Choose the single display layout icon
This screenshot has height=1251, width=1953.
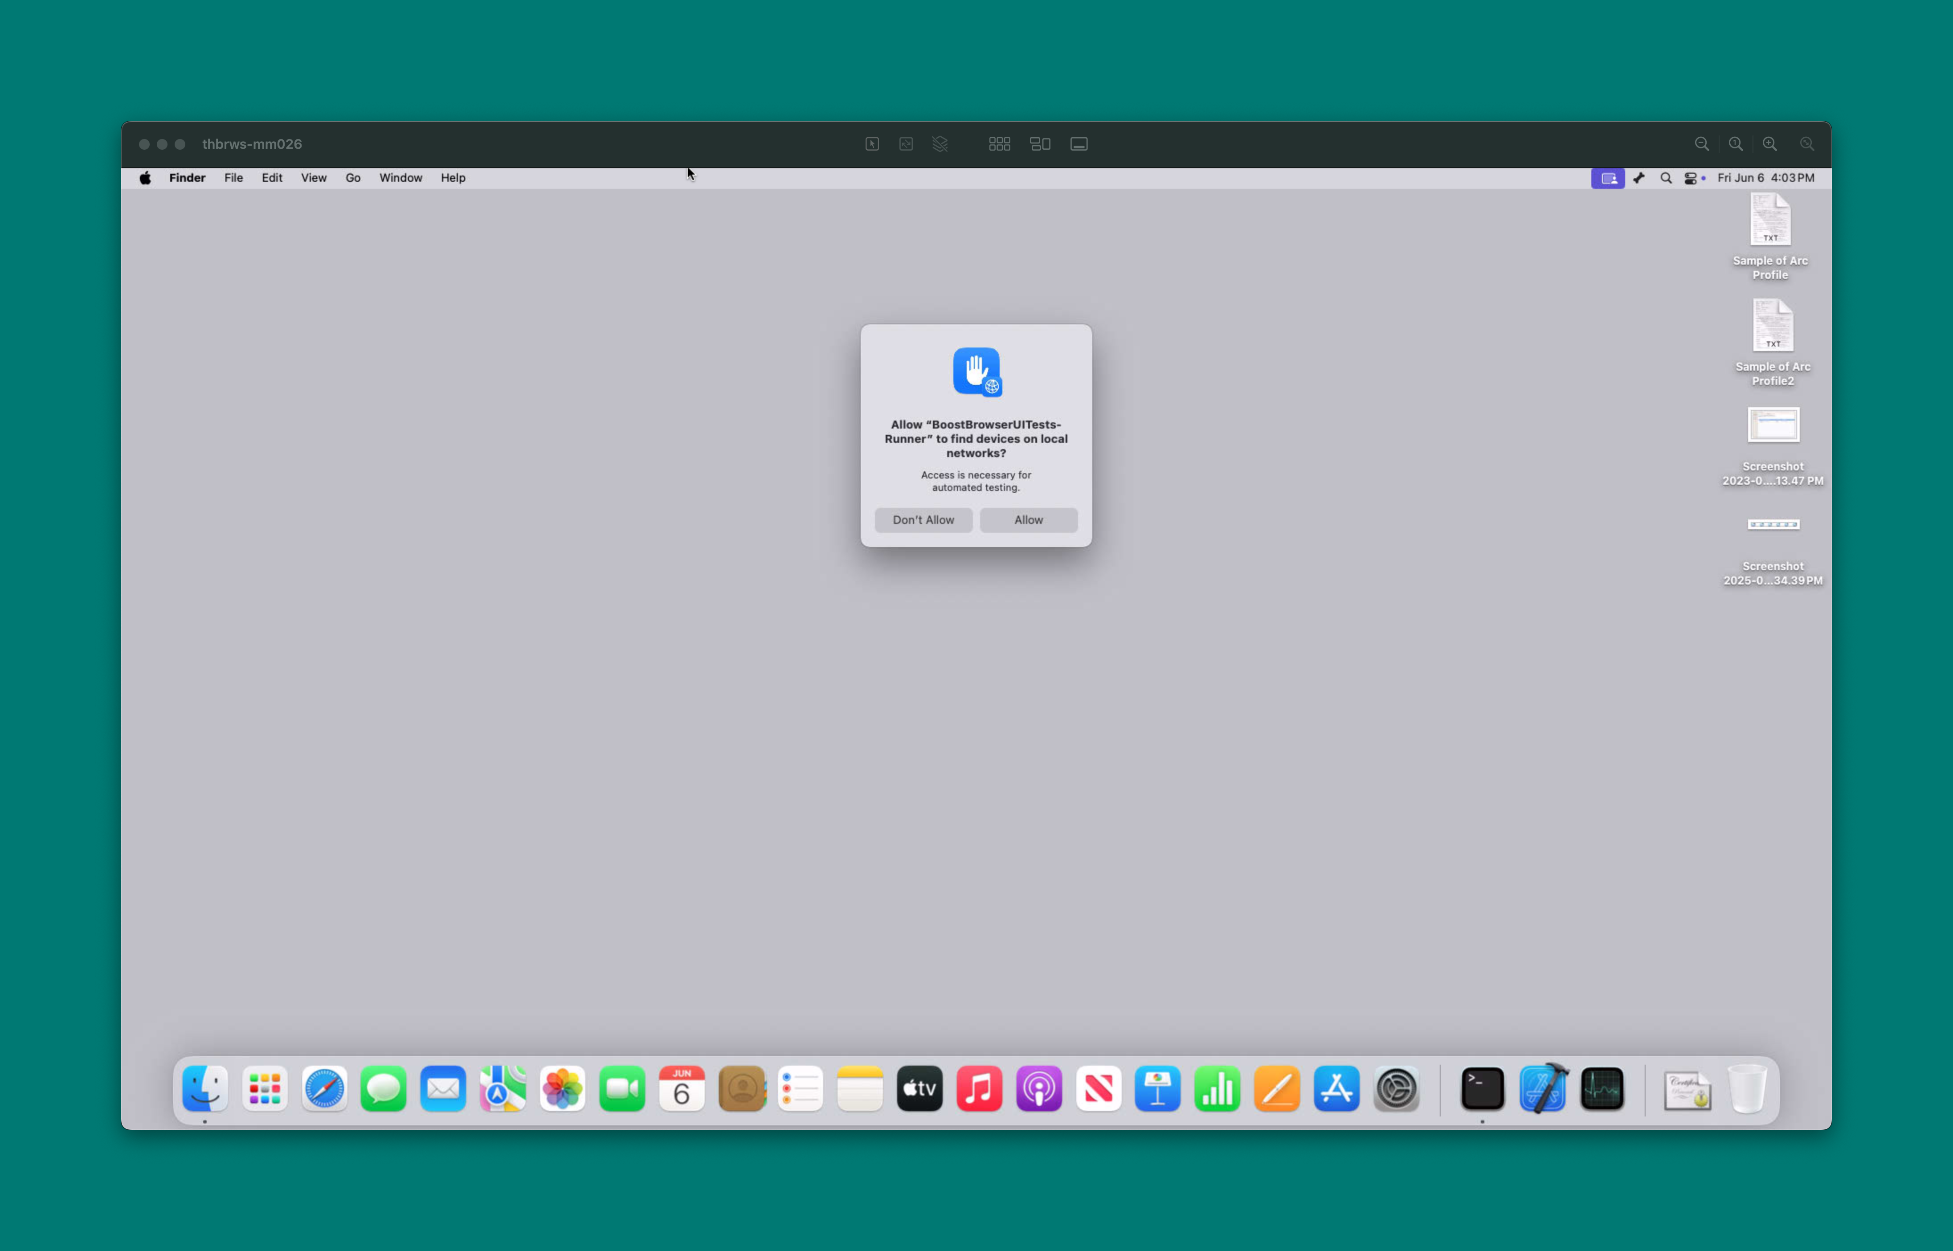point(1079,144)
